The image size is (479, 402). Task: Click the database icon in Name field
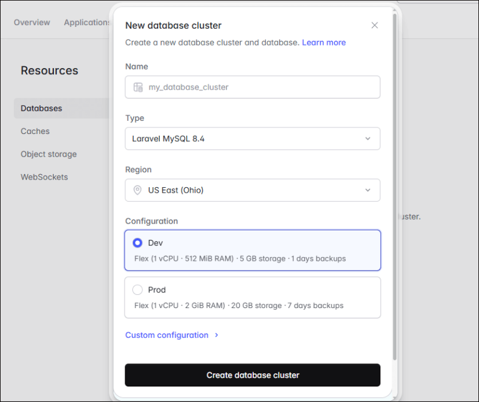point(138,87)
